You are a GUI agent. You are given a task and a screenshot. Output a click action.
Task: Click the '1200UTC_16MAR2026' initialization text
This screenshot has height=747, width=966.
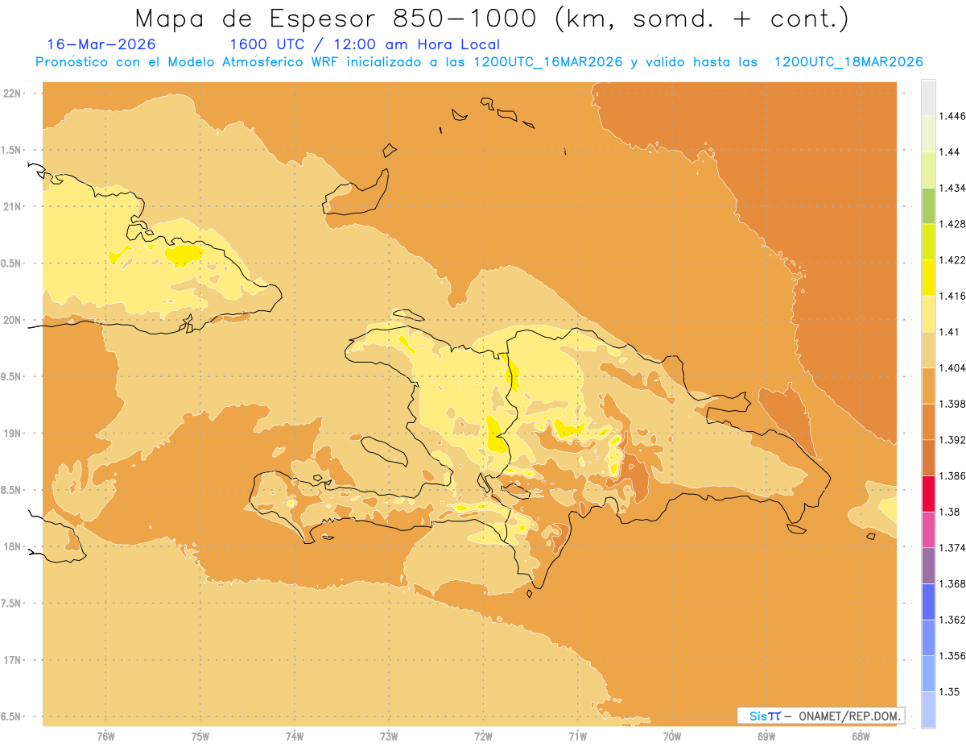click(548, 62)
